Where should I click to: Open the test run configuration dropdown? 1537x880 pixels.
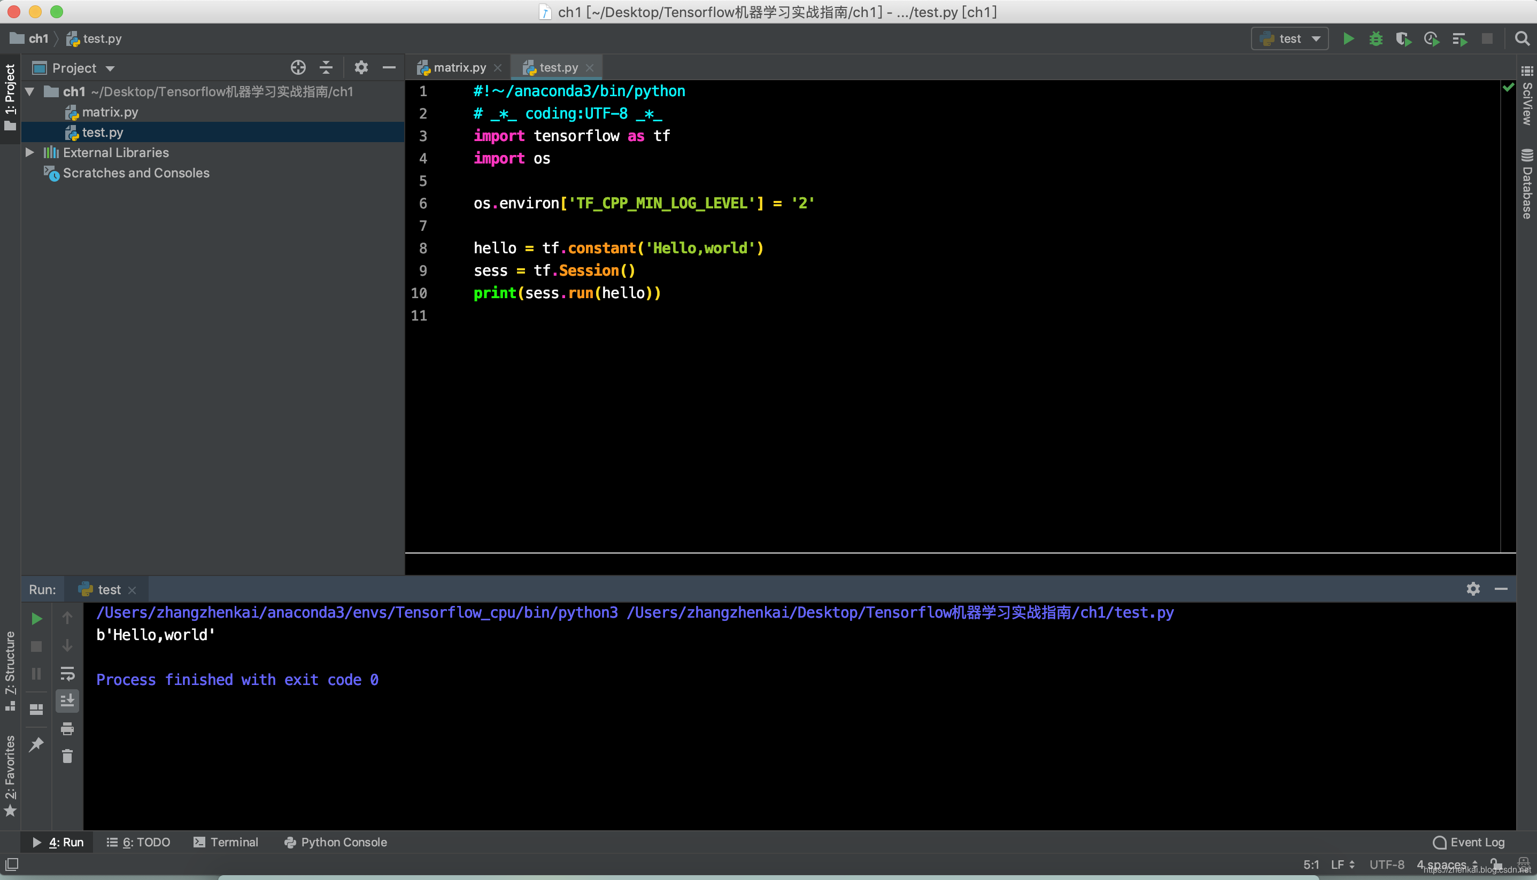(x=1289, y=40)
